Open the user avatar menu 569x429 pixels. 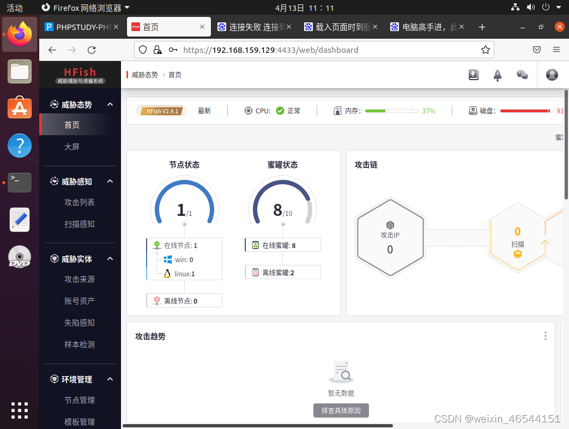552,75
